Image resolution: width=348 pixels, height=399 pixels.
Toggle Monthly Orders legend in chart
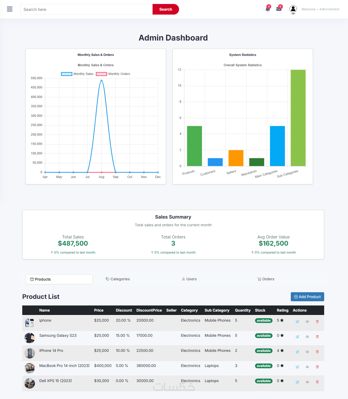(x=113, y=74)
